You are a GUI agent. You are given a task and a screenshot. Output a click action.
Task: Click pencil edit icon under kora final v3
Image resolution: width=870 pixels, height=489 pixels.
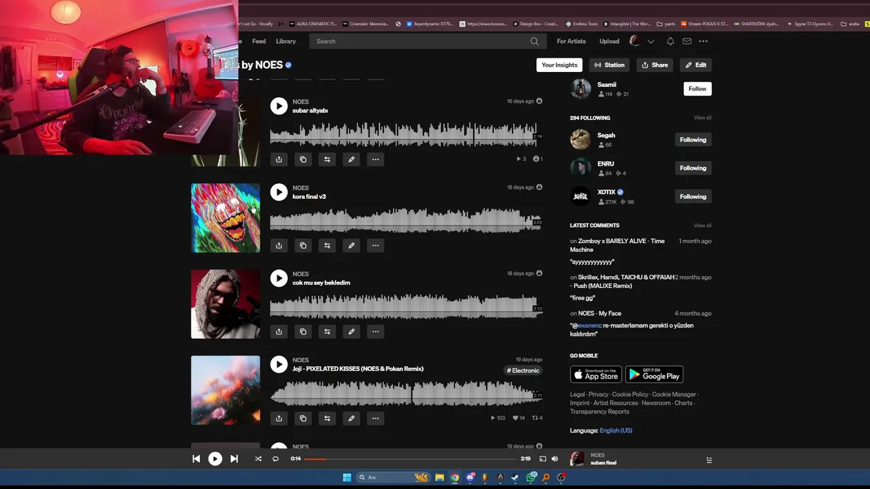(x=351, y=246)
